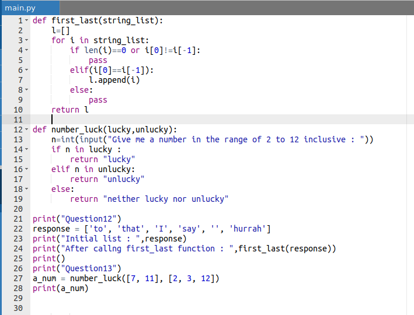Place cursor on 'l=[]' line
The height and width of the screenshot is (315, 414).
(x=61, y=30)
